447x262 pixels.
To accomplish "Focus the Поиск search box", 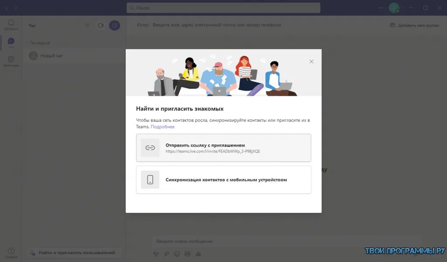I will pyautogui.click(x=223, y=8).
